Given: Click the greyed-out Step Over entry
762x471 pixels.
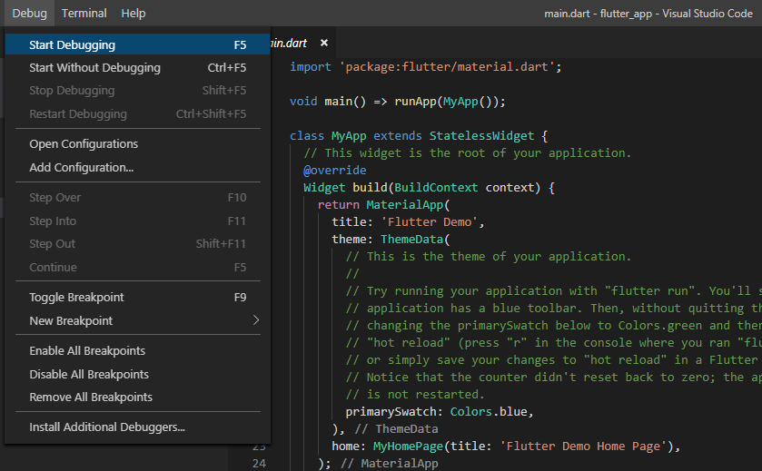Looking at the screenshot, I should click(137, 198).
